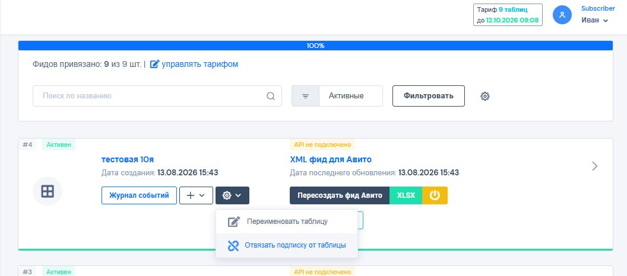
Task: Click the filter lines icon
Action: 306,96
